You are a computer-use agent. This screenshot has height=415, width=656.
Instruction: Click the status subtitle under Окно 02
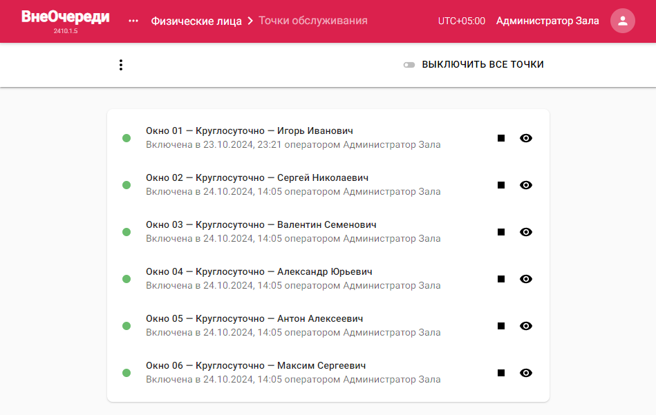point(293,191)
